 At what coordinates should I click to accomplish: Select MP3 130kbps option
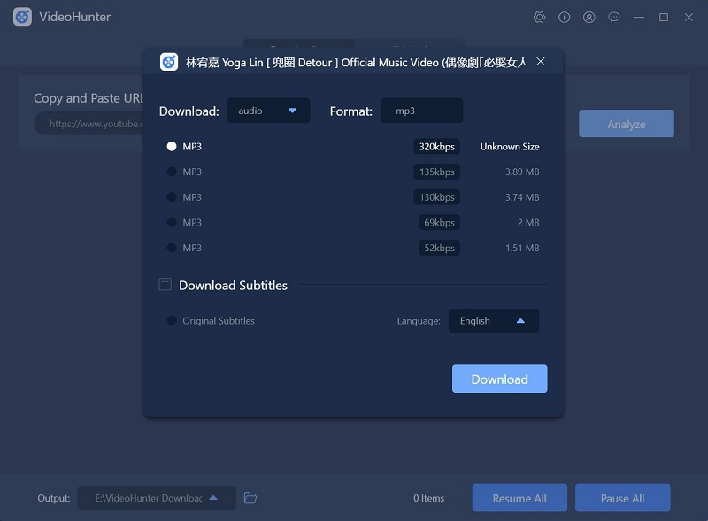pyautogui.click(x=172, y=197)
